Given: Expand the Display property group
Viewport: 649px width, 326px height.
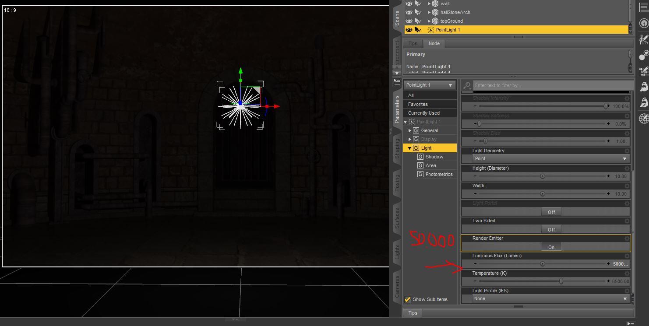Looking at the screenshot, I should [x=410, y=139].
